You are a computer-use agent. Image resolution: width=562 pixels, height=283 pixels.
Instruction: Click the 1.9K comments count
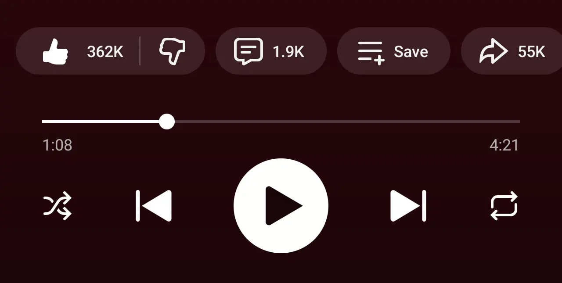click(x=288, y=52)
